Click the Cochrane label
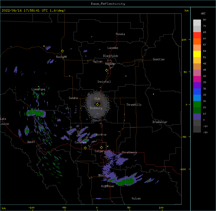 81,142
